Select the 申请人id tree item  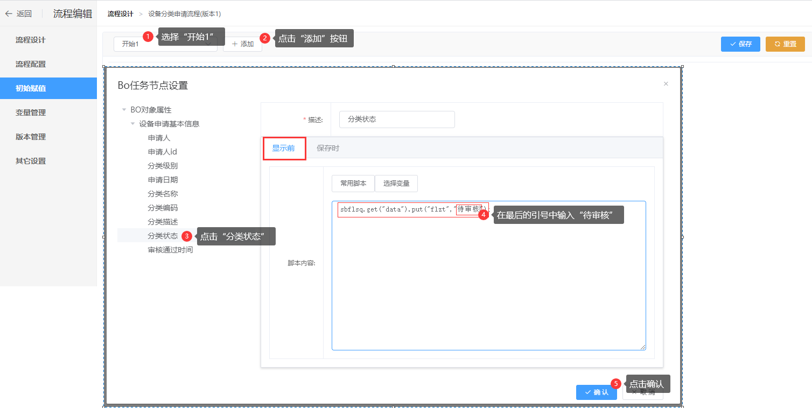tap(162, 152)
